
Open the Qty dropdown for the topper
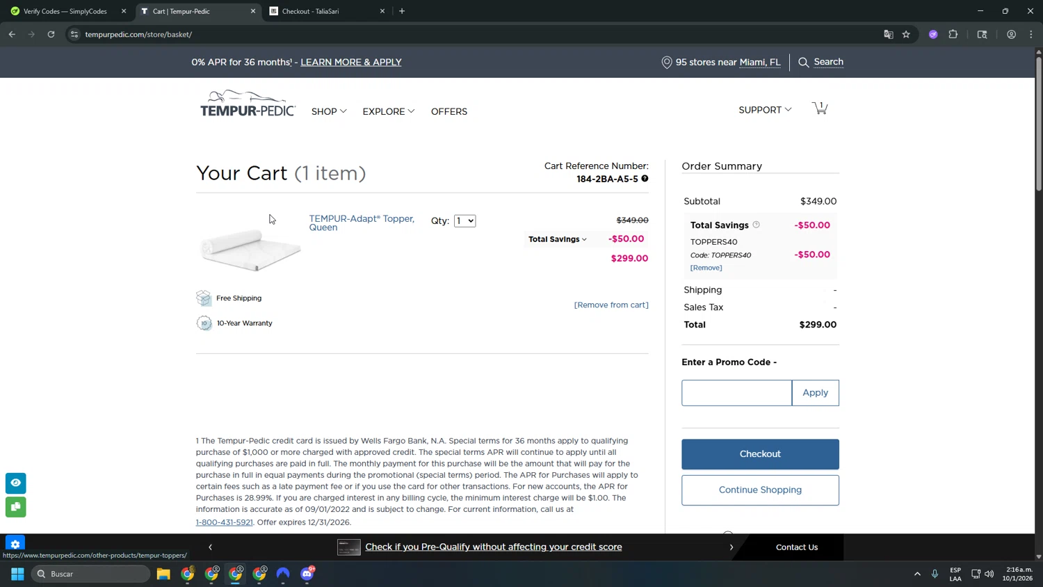pos(464,221)
